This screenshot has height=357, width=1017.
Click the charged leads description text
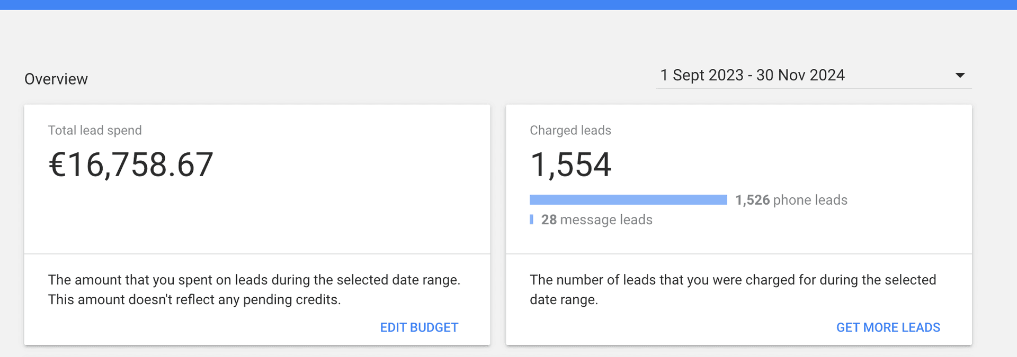tap(733, 289)
